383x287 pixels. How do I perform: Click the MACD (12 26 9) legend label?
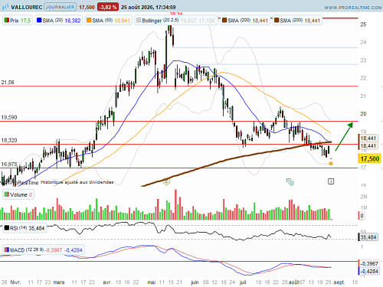click(44, 250)
